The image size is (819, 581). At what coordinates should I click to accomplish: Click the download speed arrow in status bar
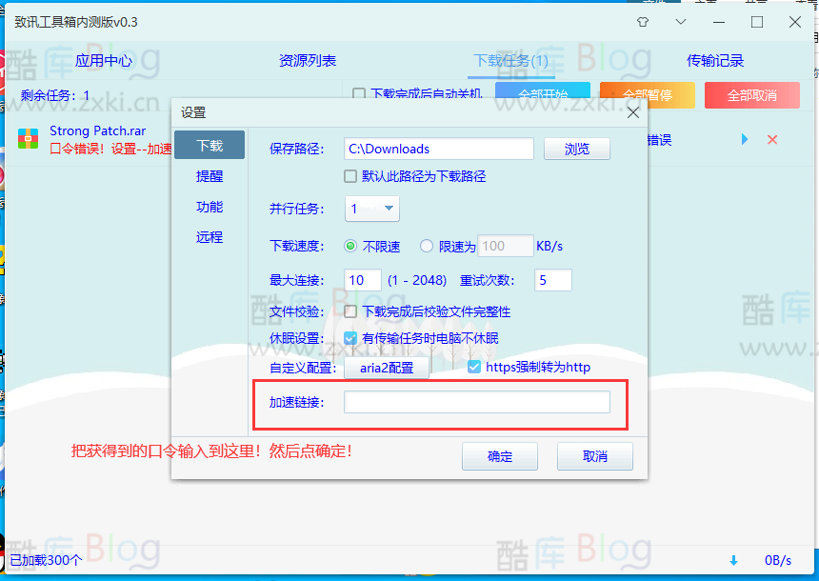coord(731,562)
